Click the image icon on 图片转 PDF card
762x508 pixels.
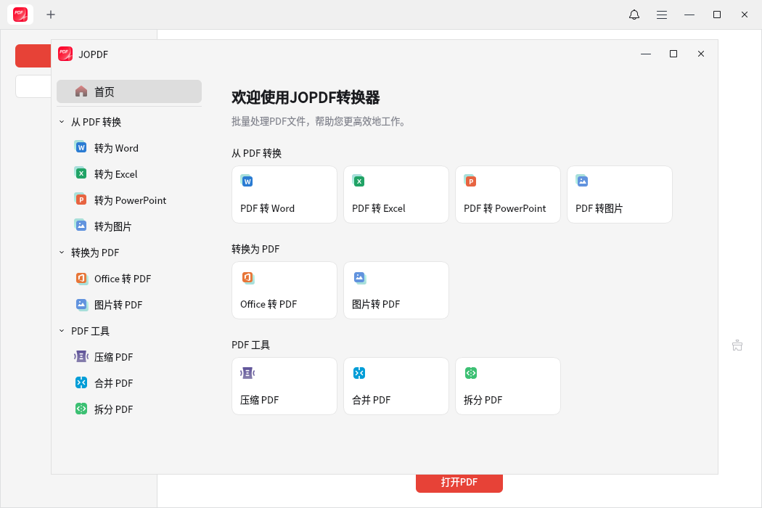tap(360, 277)
